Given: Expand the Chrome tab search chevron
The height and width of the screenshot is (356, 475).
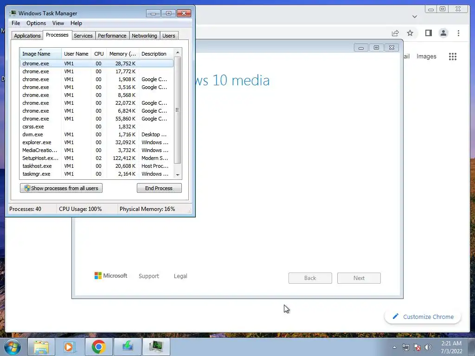Looking at the screenshot, I should 415,17.
